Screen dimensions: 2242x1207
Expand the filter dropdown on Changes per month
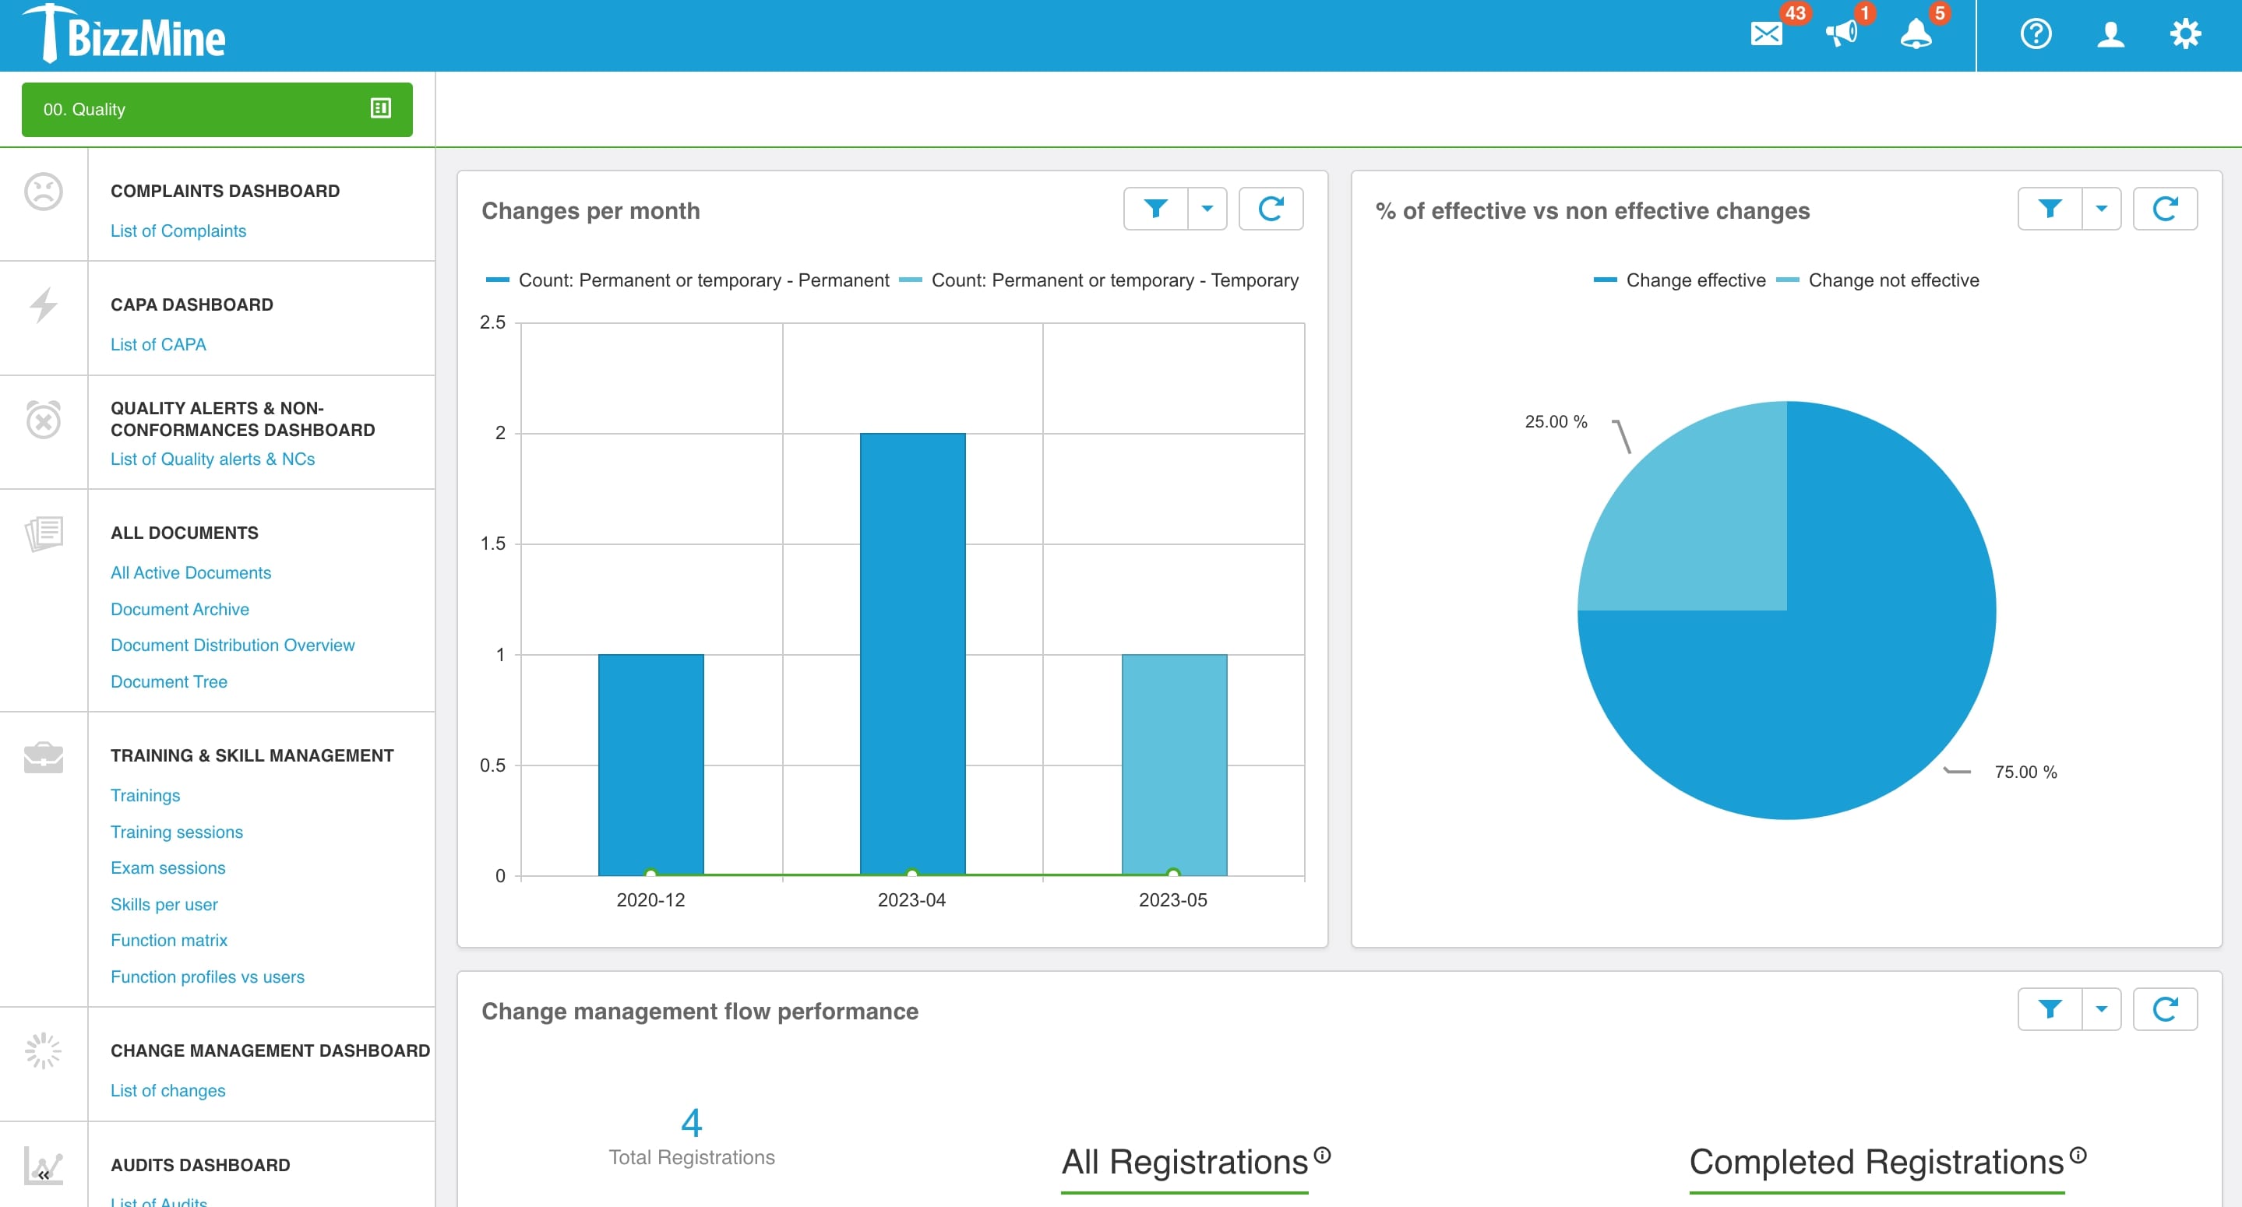pos(1206,208)
